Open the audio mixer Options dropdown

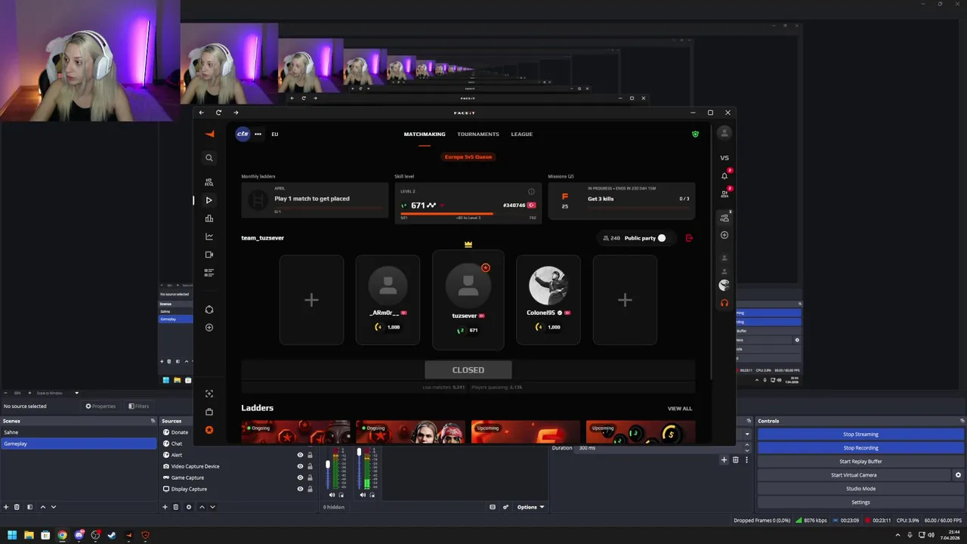point(530,507)
